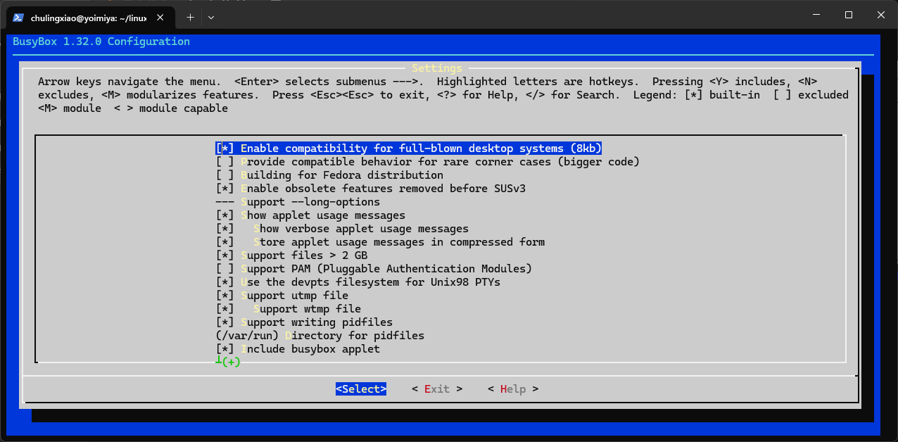
Task: Toggle Support writing pidfiles checkbox
Action: point(304,322)
